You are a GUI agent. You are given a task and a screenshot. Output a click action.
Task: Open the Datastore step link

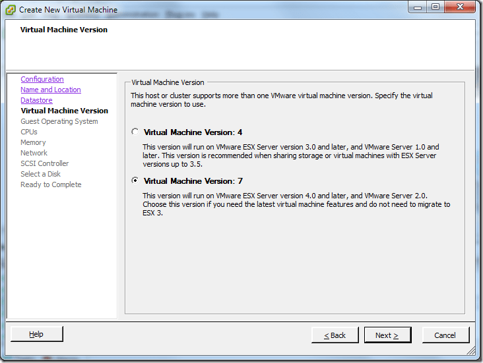point(36,100)
